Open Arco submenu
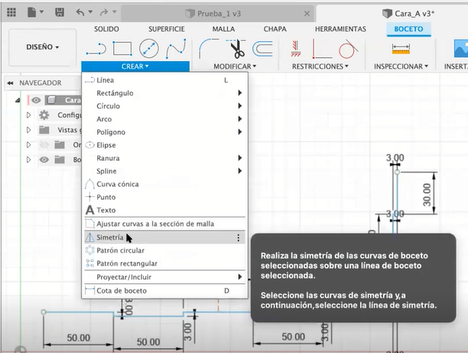This screenshot has width=468, height=353. pos(164,119)
